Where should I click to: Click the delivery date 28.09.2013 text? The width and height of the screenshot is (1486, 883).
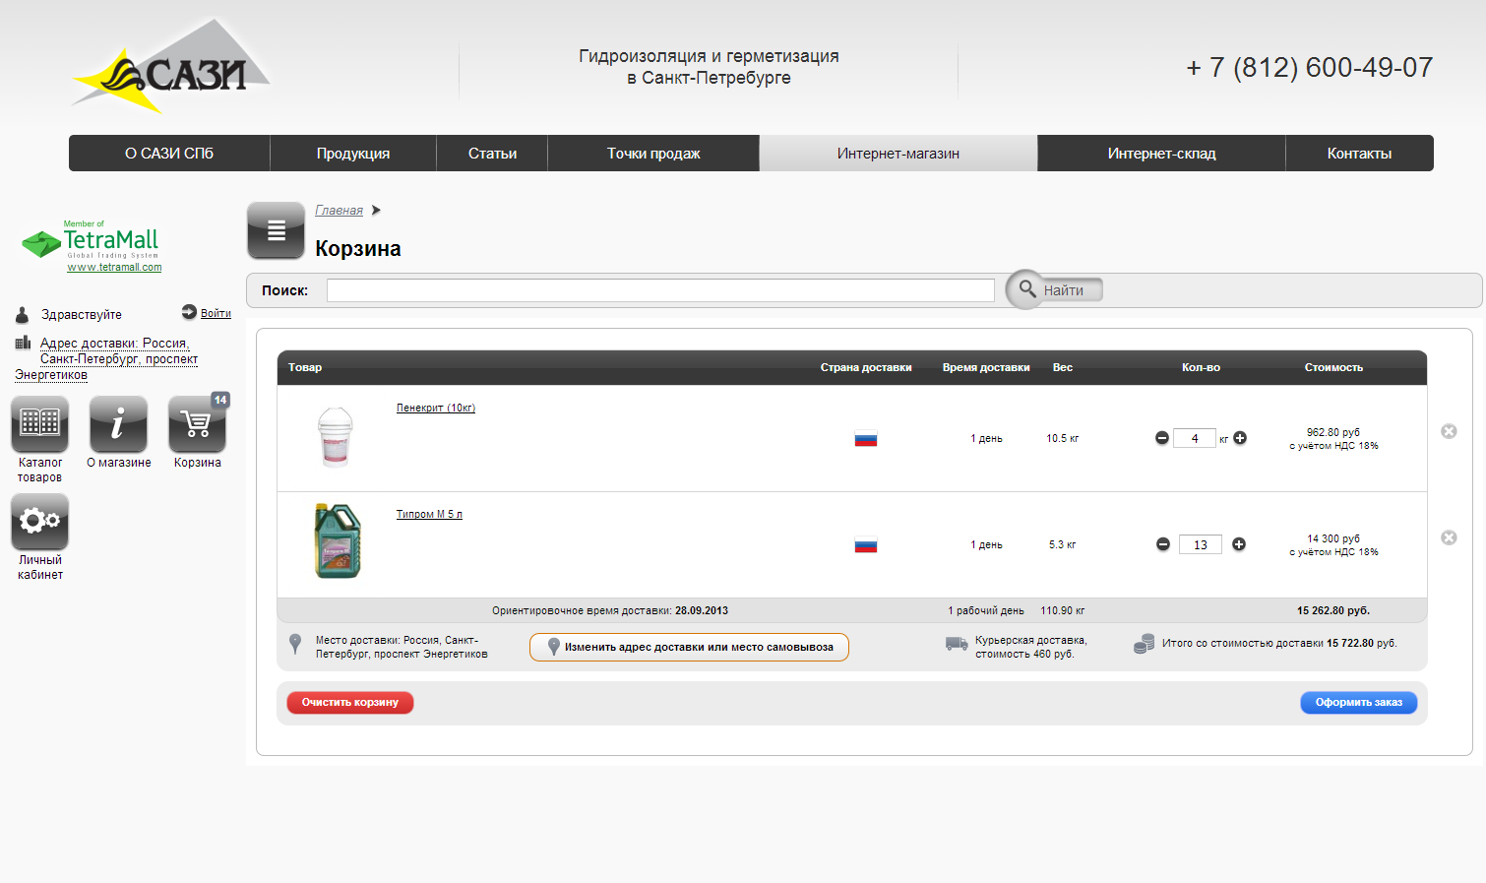point(702,610)
